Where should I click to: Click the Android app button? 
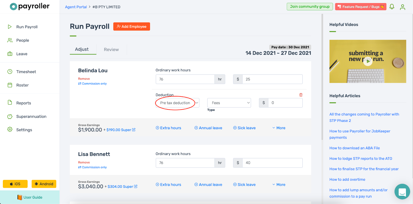point(44,184)
